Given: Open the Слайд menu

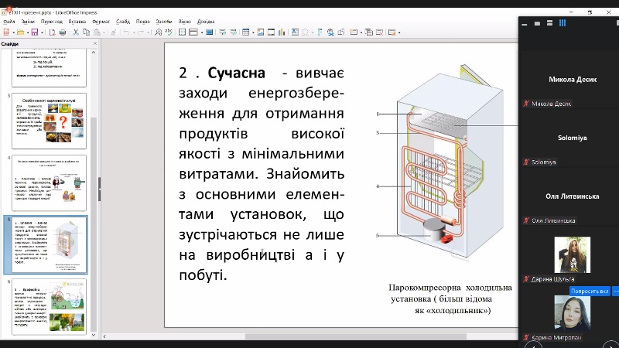Looking at the screenshot, I should click(x=121, y=22).
